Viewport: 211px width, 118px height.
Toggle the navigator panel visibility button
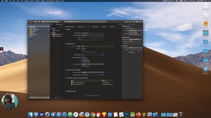[135, 22]
